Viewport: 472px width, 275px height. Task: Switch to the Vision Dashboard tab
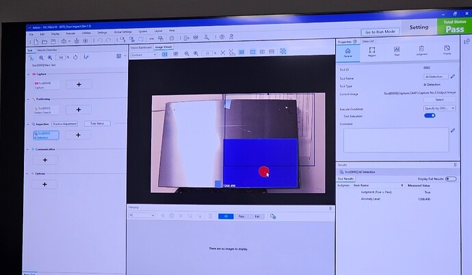(x=141, y=47)
